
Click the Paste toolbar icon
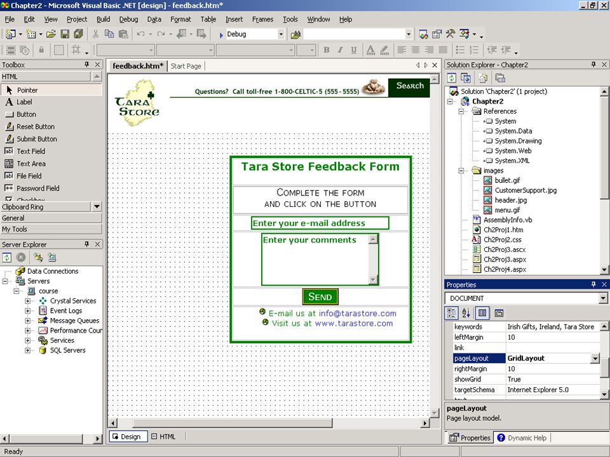click(123, 34)
